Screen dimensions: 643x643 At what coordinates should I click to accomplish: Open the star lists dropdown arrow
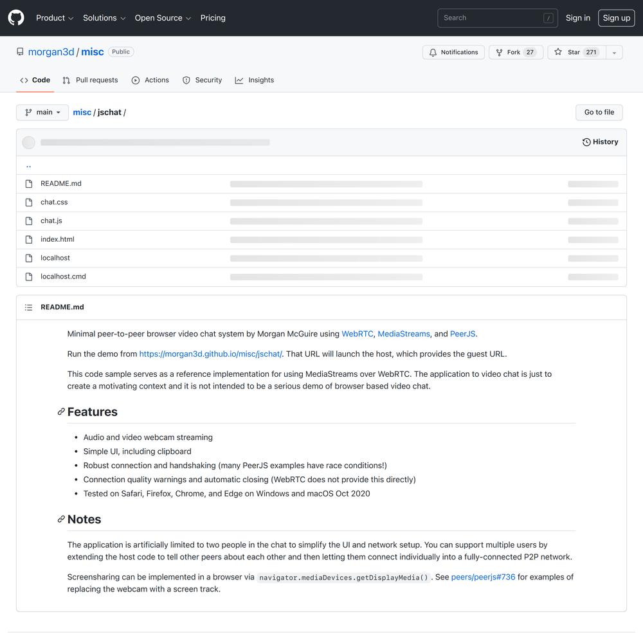click(x=614, y=53)
